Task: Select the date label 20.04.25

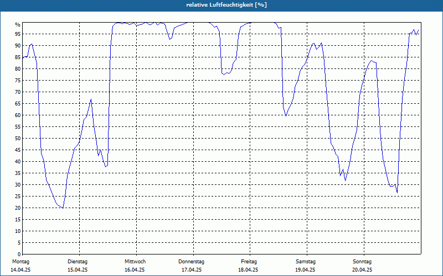Action: pyautogui.click(x=362, y=270)
